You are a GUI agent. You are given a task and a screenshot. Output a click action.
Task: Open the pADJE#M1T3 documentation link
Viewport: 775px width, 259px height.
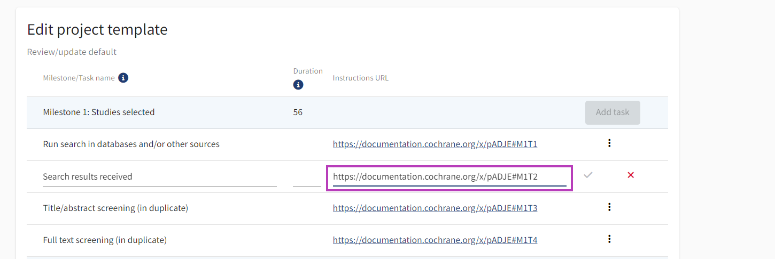pos(435,208)
